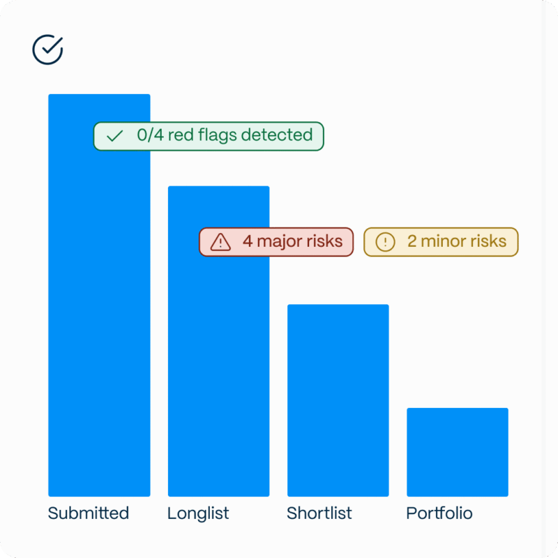Click the Portfolio bar in the chart
The image size is (558, 558).
[x=458, y=452]
